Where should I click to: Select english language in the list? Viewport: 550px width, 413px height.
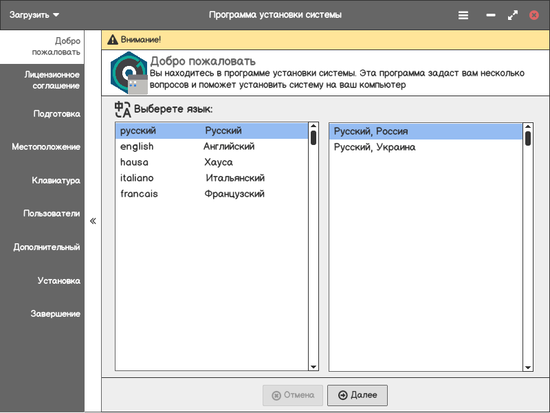pos(212,146)
